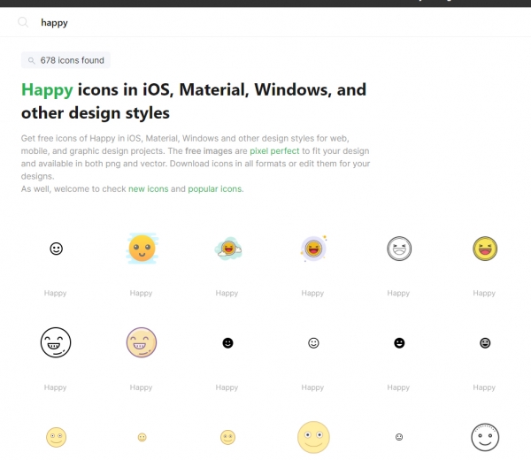Select tiny outline sad face icon
Image resolution: width=531 pixels, height=460 pixels.
pyautogui.click(x=399, y=437)
